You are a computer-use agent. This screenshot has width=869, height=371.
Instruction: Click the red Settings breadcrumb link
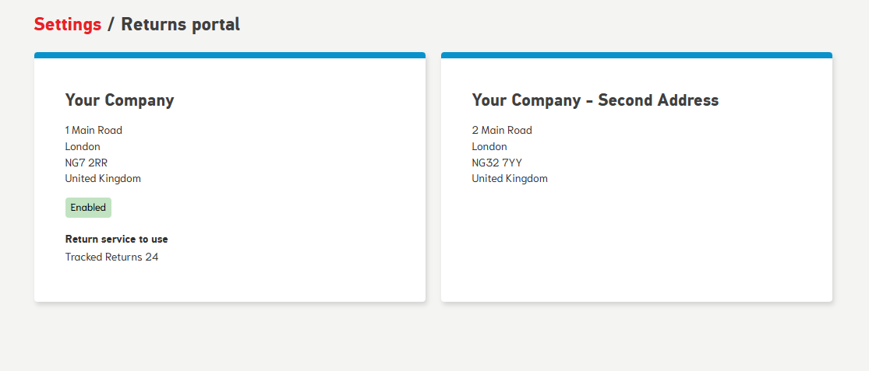pyautogui.click(x=68, y=24)
